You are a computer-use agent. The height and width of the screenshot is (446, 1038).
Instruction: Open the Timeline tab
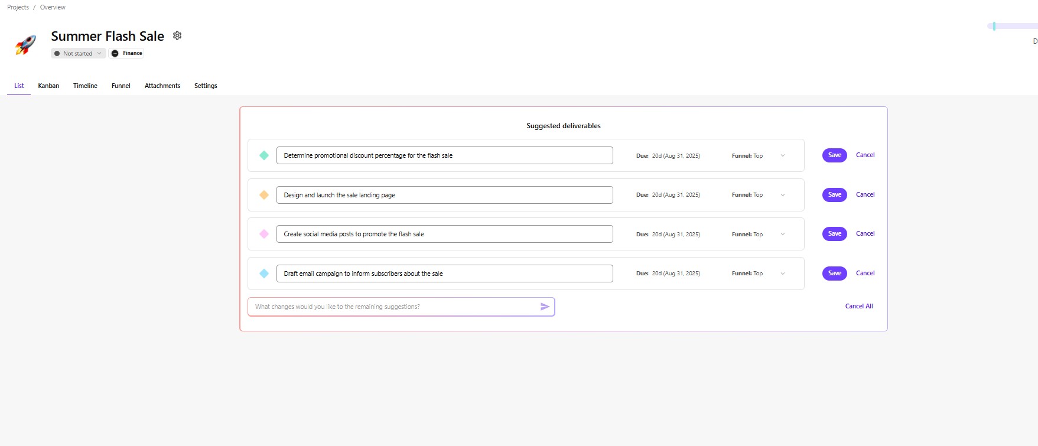[85, 86]
